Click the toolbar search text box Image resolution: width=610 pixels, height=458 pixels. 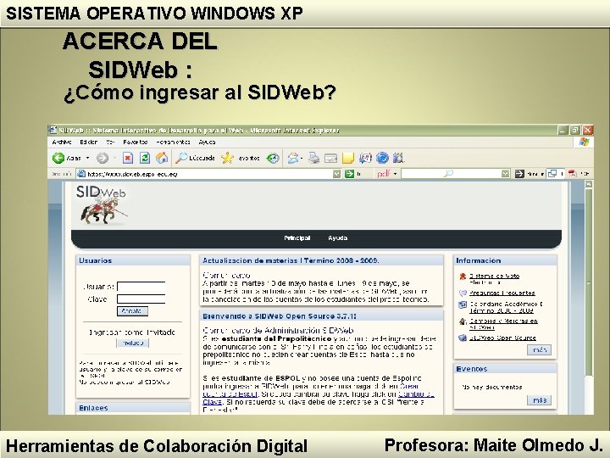point(452,174)
